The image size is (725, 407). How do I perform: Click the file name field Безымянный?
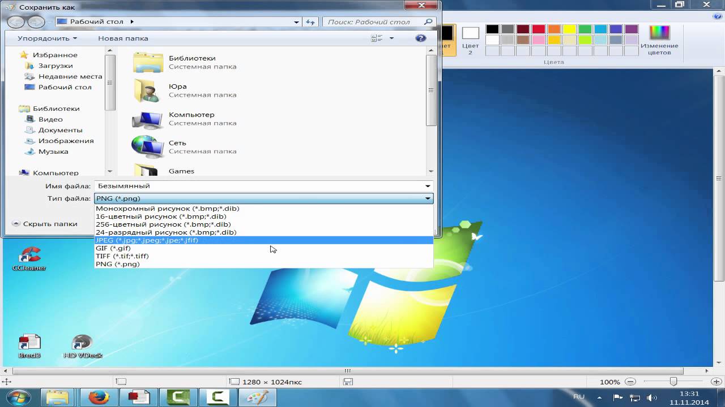click(263, 186)
